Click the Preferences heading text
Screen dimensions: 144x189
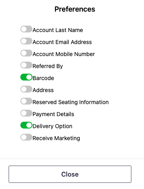click(x=75, y=9)
